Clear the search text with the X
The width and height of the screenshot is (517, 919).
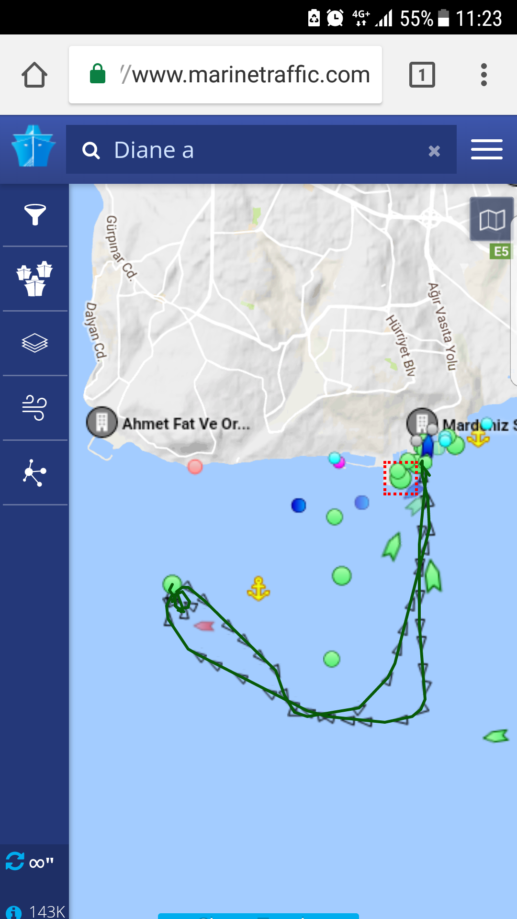pyautogui.click(x=434, y=151)
